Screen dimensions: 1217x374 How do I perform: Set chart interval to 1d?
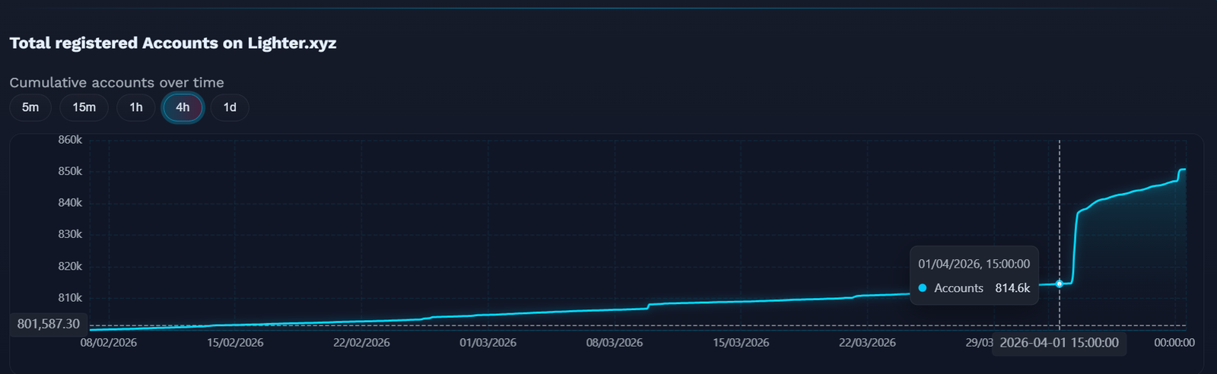[x=230, y=107]
